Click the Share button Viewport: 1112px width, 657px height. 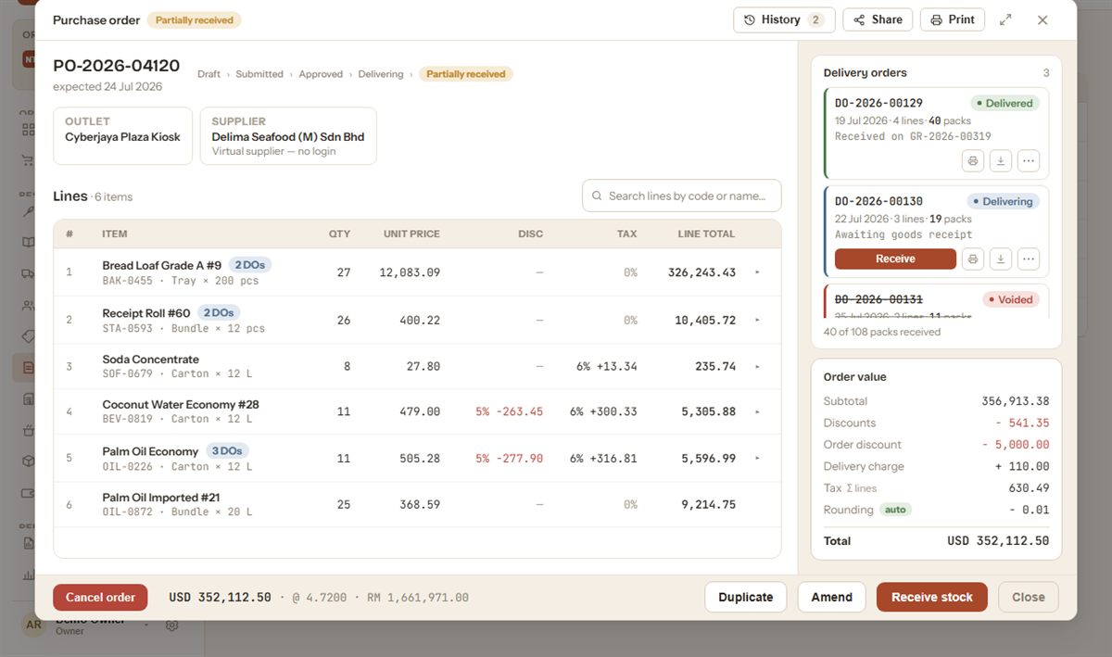[x=878, y=19]
